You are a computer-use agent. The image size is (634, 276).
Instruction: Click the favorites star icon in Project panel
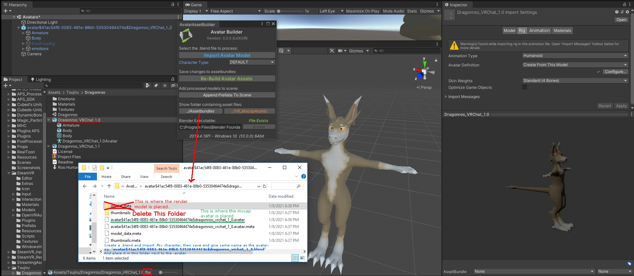click(165, 86)
